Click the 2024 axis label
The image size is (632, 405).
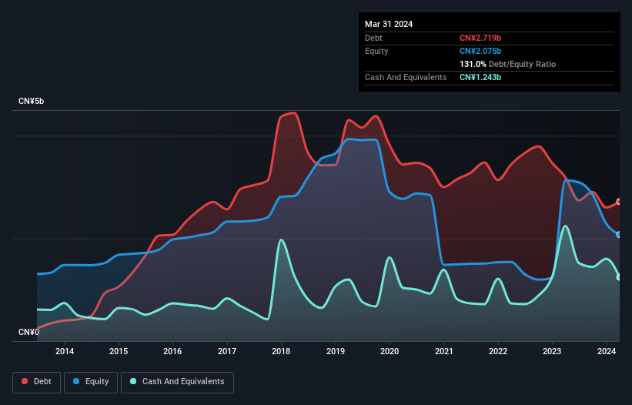607,351
